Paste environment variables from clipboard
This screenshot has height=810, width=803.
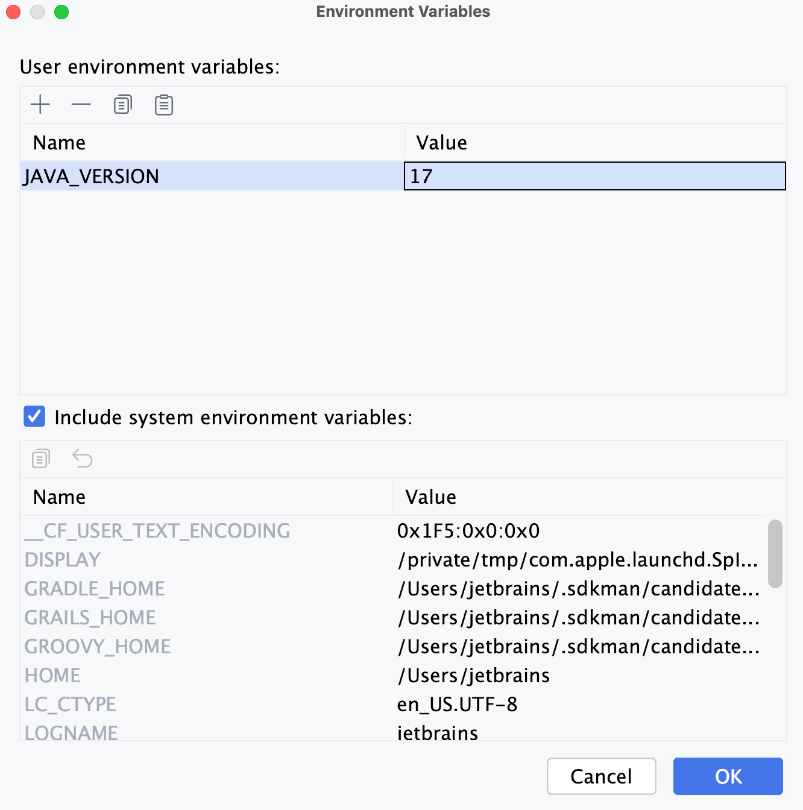[163, 104]
